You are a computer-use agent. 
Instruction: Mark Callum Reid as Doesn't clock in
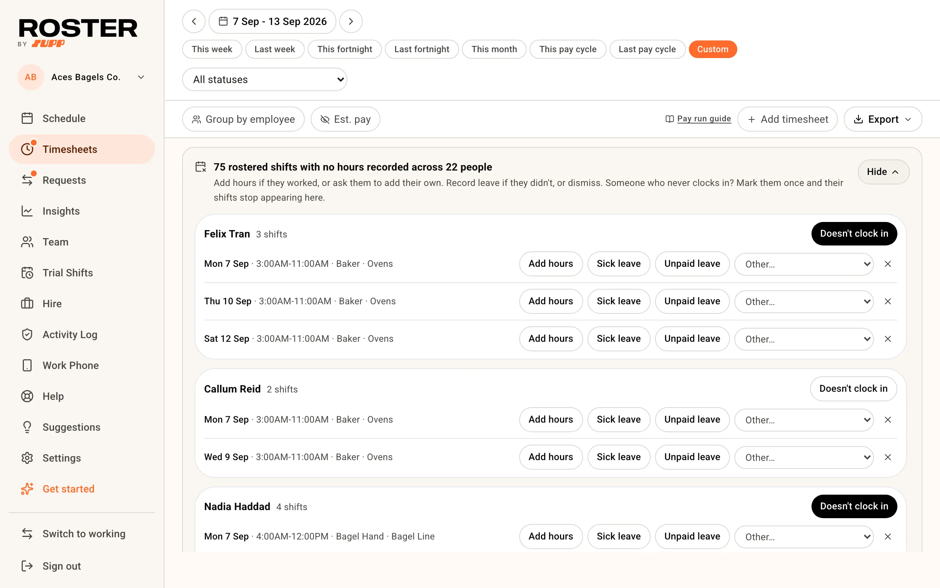pos(853,388)
